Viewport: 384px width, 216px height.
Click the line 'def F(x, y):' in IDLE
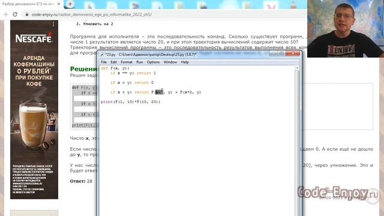click(x=115, y=68)
